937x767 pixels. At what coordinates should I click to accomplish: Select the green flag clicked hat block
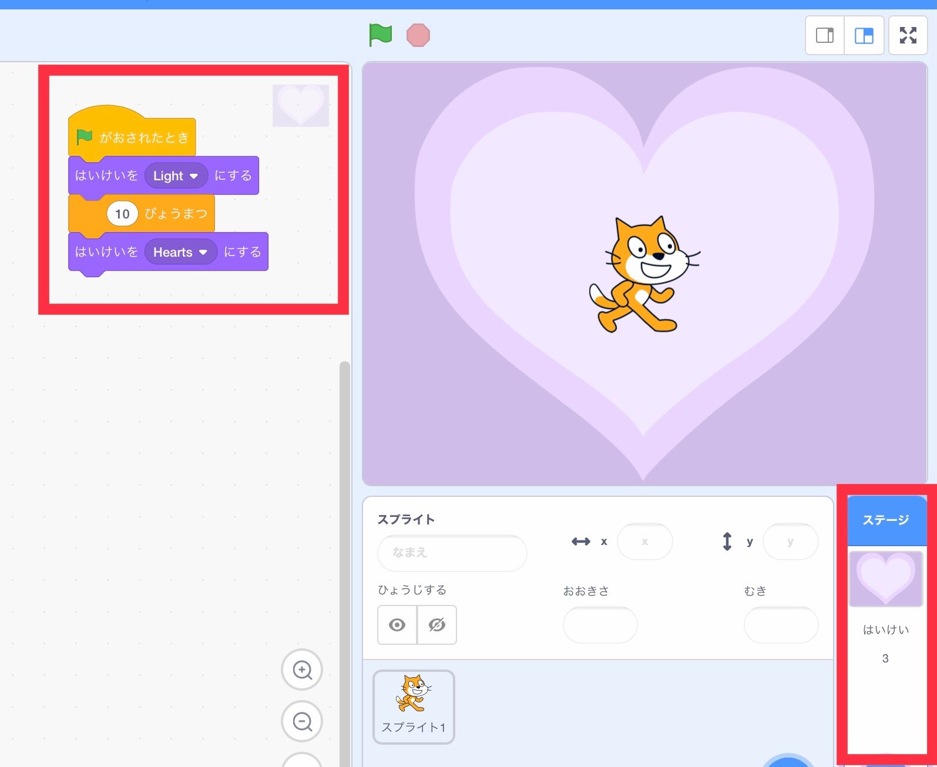(x=132, y=136)
